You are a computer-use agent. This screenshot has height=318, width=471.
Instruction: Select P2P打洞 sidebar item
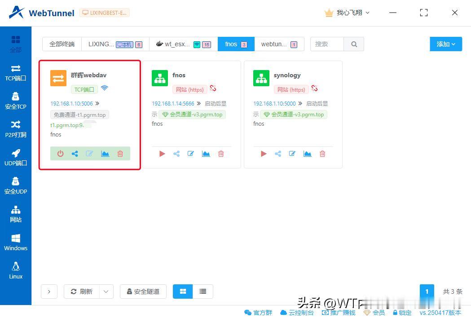click(x=16, y=129)
